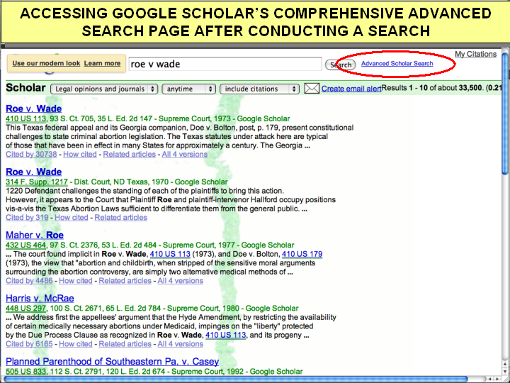Click Cited by 30738 link
Viewport: 510px width, 383px height.
pos(31,154)
